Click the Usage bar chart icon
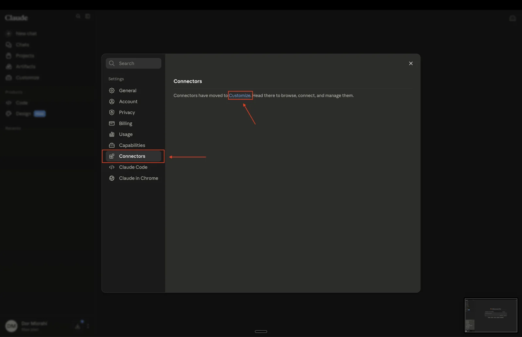The width and height of the screenshot is (522, 337). point(112,134)
